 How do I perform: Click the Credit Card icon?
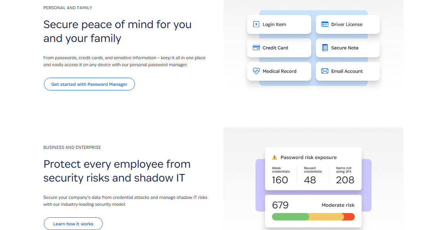(x=256, y=48)
